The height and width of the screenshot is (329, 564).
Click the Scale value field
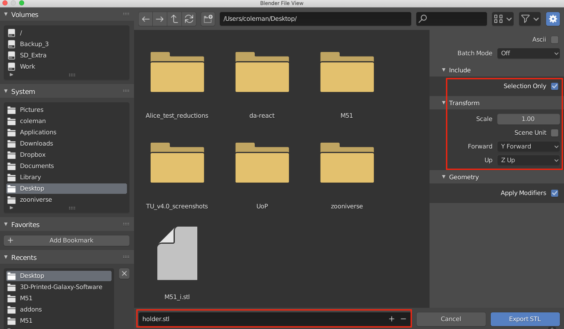[528, 119]
